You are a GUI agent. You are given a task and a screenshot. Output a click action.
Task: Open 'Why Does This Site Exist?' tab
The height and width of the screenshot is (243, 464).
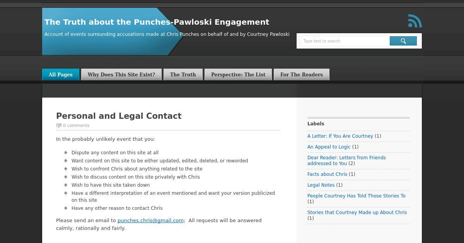[121, 74]
